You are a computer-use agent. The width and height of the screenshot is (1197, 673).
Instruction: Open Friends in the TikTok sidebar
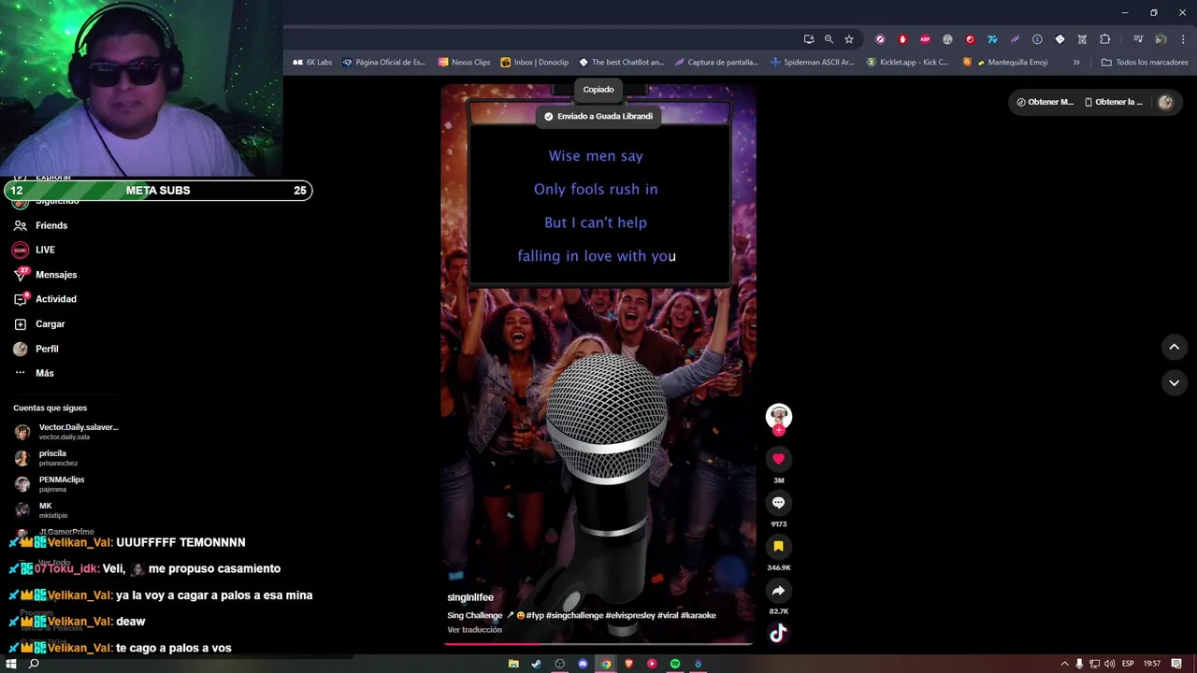(40, 225)
